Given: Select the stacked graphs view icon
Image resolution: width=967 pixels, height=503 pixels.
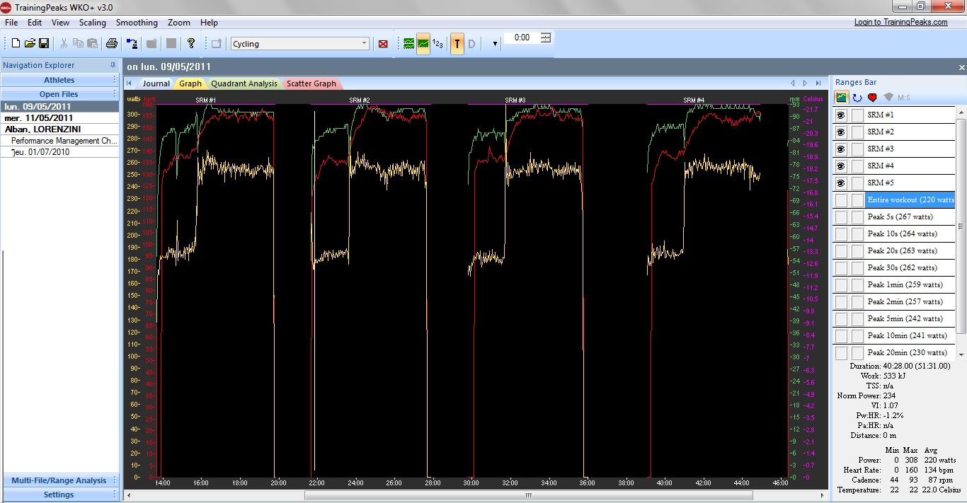Looking at the screenshot, I should click(408, 44).
